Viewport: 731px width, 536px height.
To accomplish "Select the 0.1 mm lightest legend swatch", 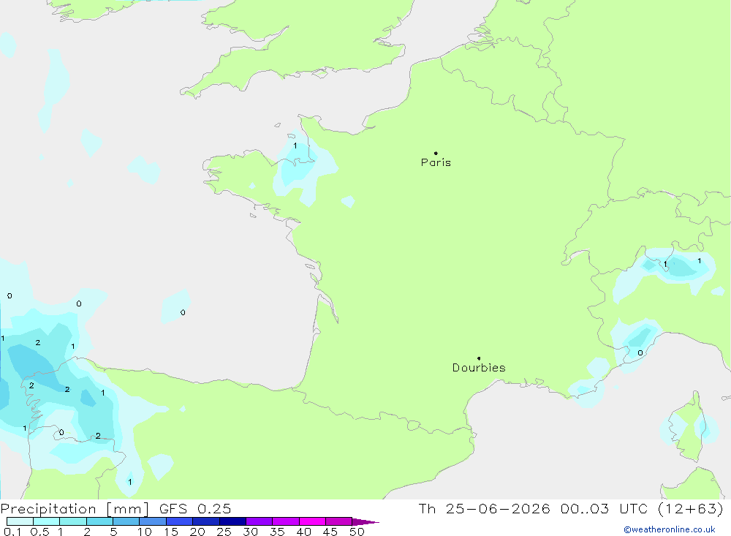I will [20, 521].
